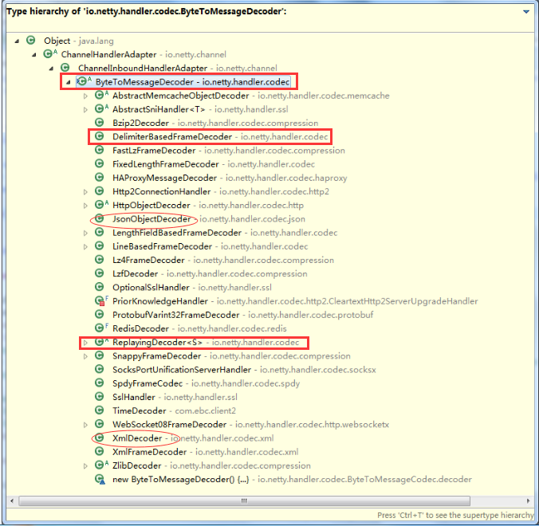This screenshot has width=539, height=526.
Task: Expand the Http2ConnectionHandler node
Action: tap(85, 192)
